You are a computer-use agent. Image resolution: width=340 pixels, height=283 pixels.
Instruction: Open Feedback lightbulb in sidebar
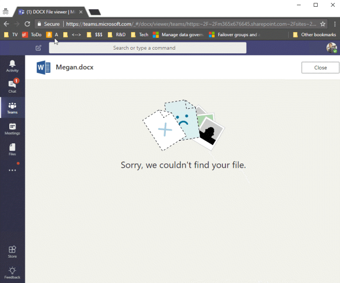[x=12, y=273]
